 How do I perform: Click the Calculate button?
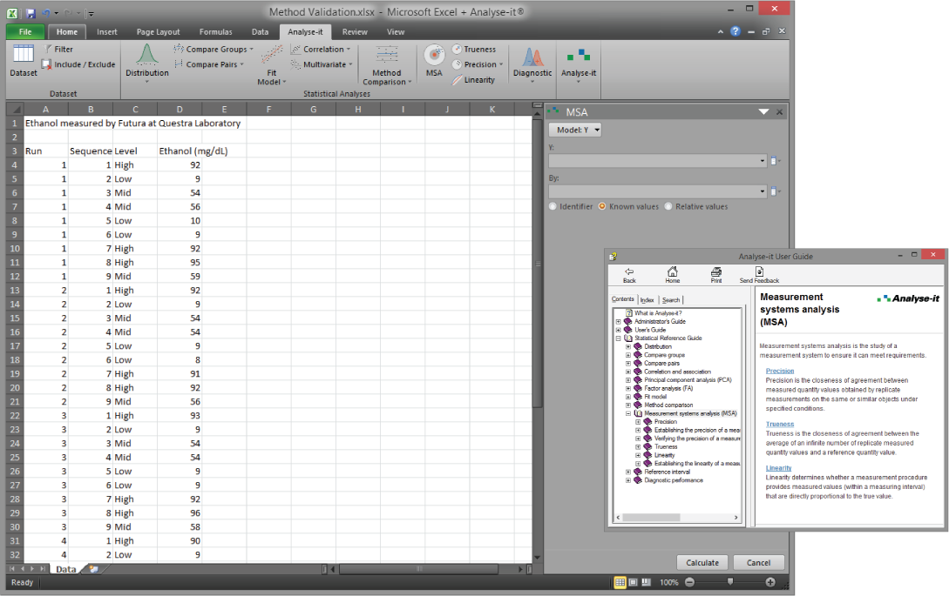pos(702,563)
